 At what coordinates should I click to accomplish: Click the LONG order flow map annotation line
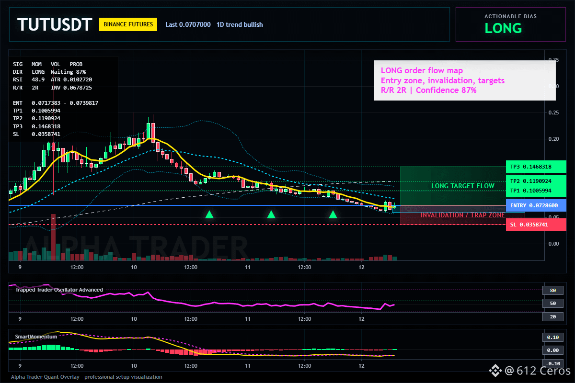[422, 71]
